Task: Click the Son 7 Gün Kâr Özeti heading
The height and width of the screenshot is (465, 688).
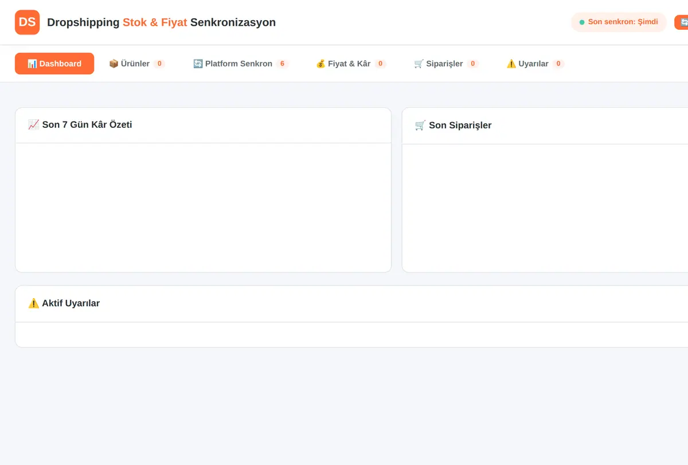Action: (x=80, y=124)
